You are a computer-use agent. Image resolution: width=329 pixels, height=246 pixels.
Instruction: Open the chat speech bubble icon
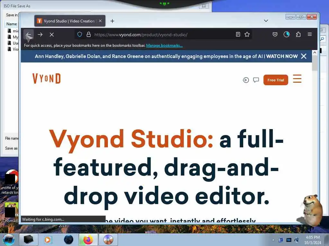[256, 80]
